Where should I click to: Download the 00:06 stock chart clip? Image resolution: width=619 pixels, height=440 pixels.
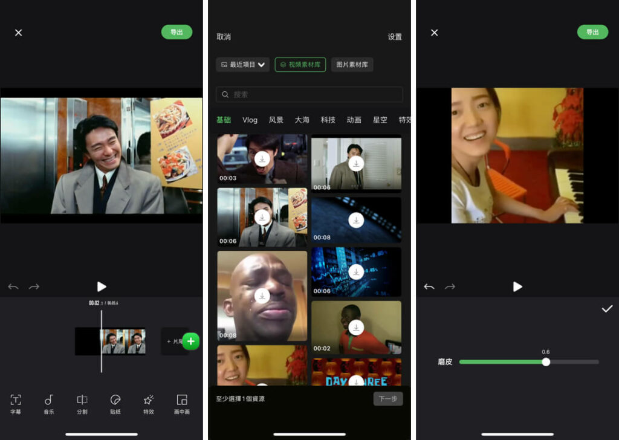tap(356, 271)
